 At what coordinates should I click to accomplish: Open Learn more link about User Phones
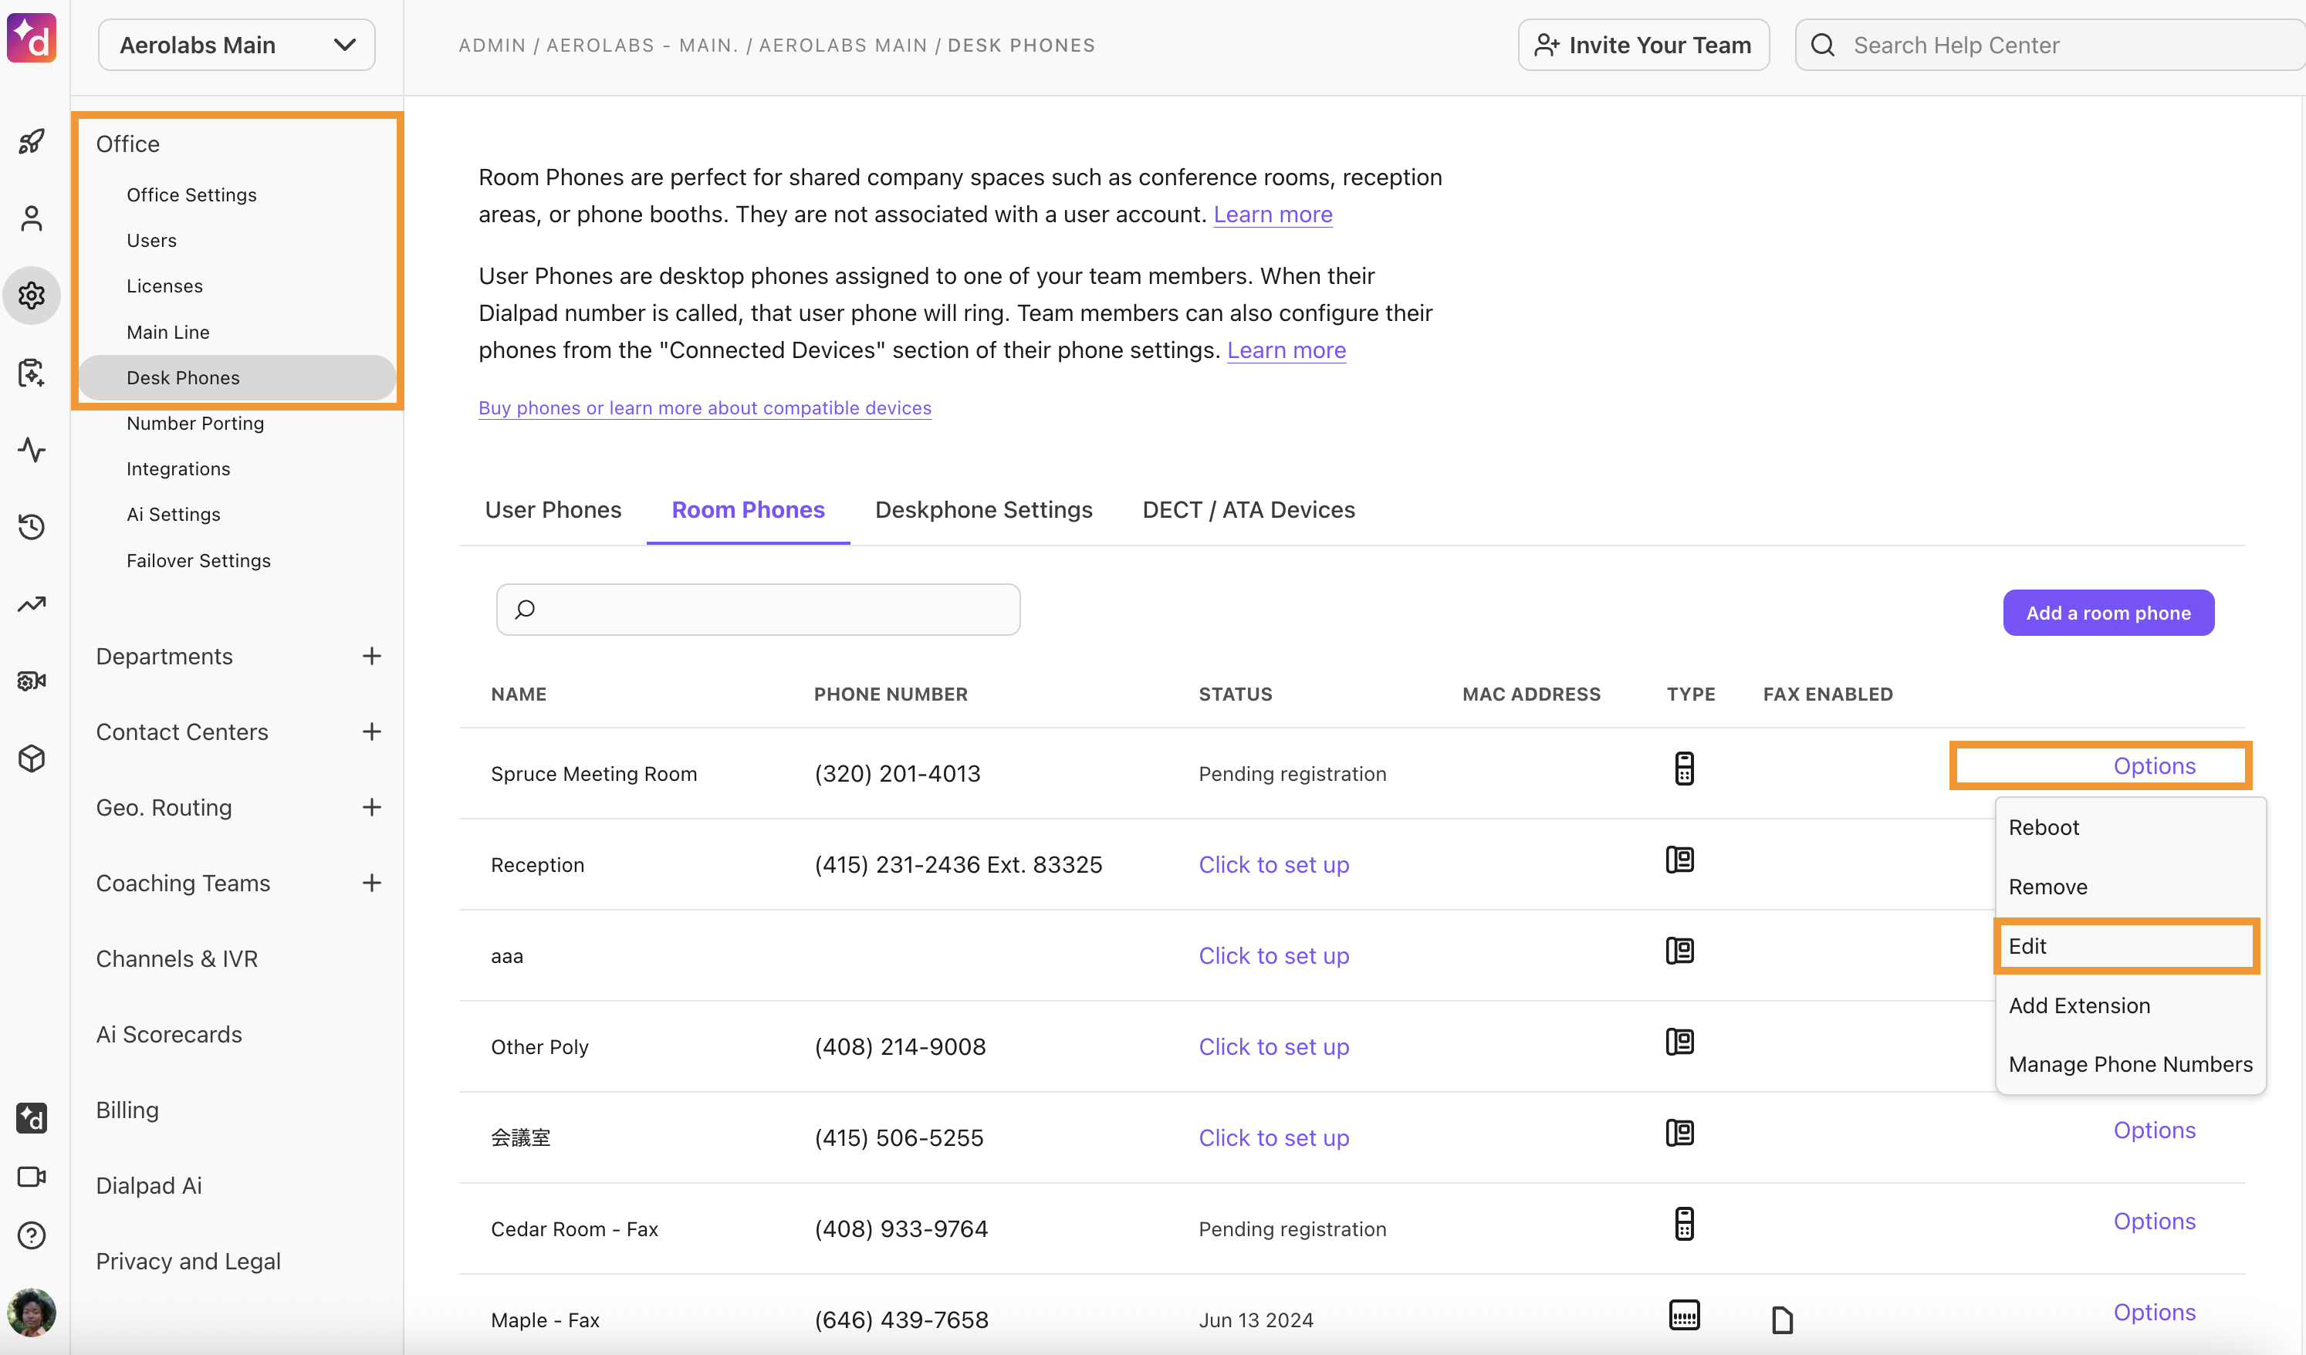1287,350
